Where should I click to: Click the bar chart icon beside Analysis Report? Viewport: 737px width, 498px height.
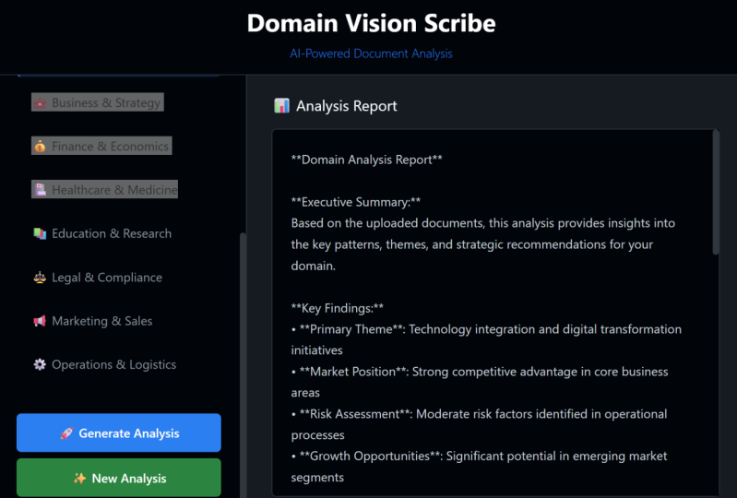[x=281, y=106]
